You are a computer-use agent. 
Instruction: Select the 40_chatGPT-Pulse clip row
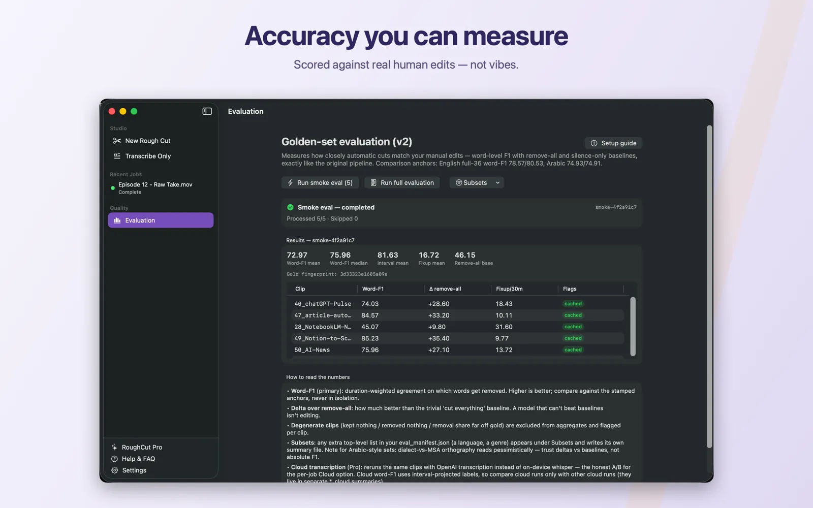(x=457, y=304)
